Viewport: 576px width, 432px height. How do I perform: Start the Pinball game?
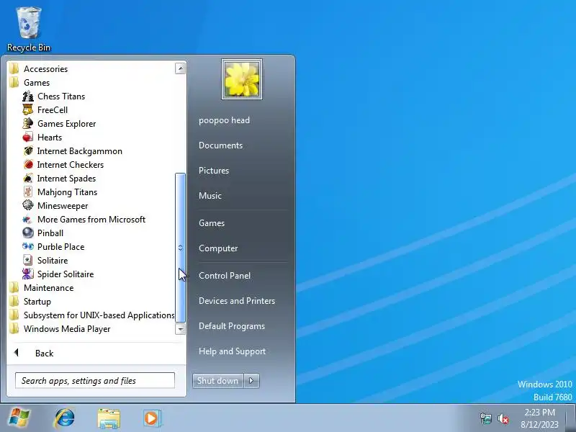(x=43, y=233)
